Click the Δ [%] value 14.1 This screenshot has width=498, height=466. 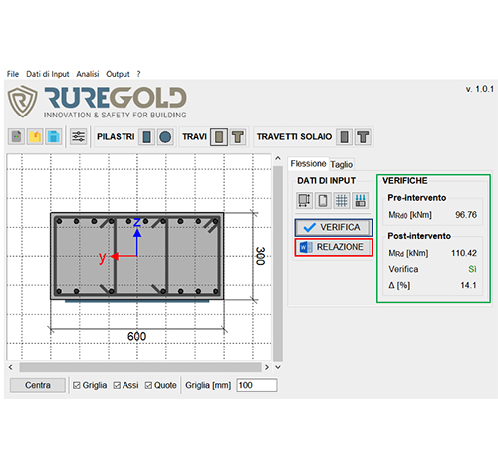pos(468,285)
